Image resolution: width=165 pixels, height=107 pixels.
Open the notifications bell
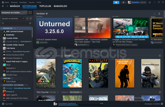click(123, 2)
